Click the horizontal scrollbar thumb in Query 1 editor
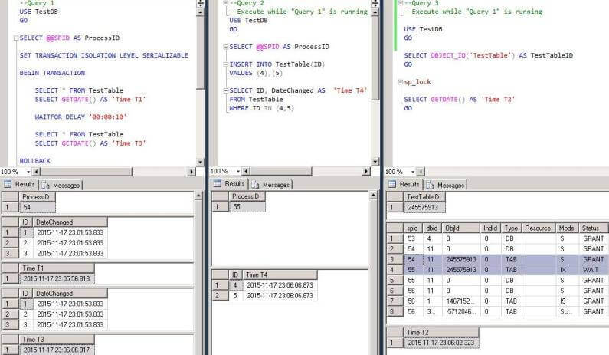 [x=87, y=172]
